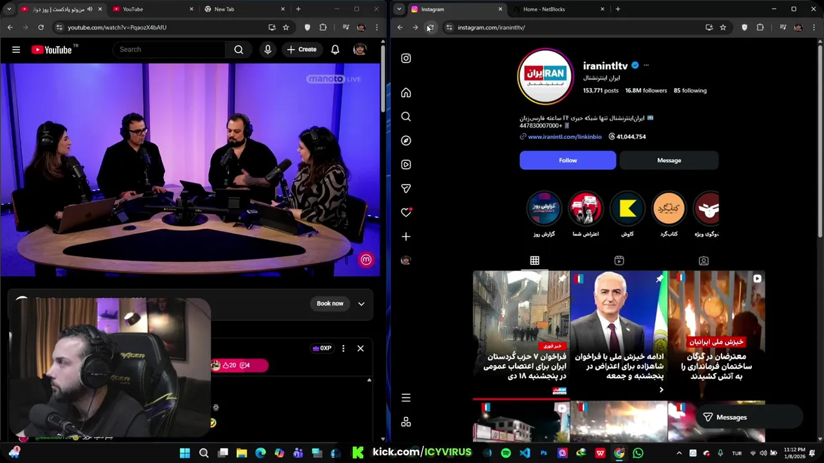Open Spotify from the taskbar
This screenshot has height=463, width=824.
506,453
